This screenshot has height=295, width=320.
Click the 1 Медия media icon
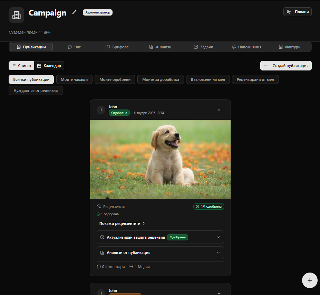click(x=131, y=267)
